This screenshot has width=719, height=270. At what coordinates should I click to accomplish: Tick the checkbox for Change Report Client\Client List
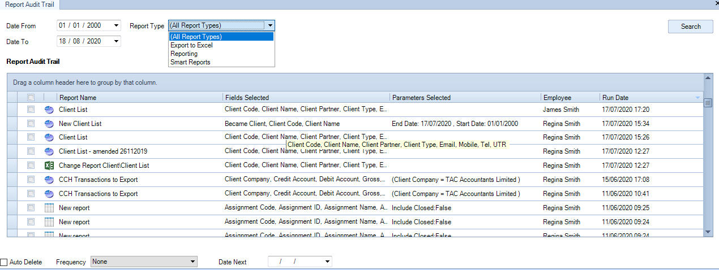31,166
